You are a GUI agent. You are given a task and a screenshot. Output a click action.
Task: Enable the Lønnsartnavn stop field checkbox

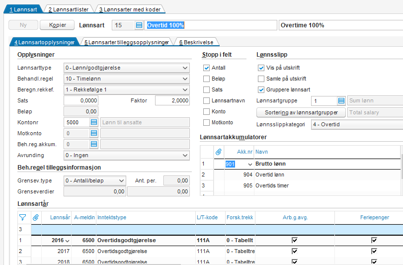point(206,101)
